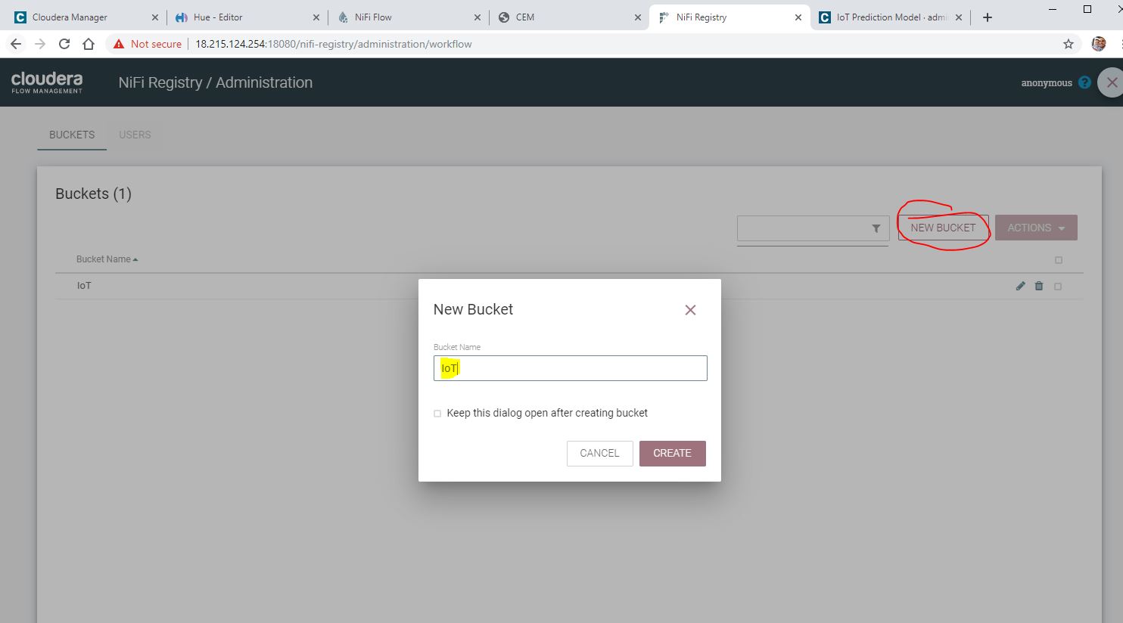Click the trash delete icon for IoT bucket

(1039, 286)
